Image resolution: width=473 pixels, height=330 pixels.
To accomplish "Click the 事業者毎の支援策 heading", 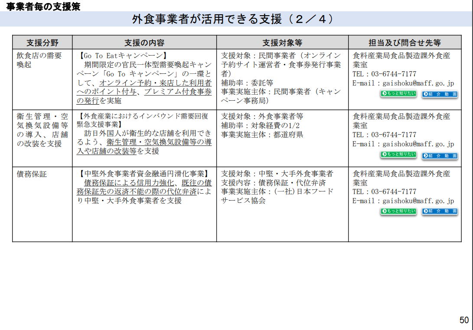I will pos(43,7).
